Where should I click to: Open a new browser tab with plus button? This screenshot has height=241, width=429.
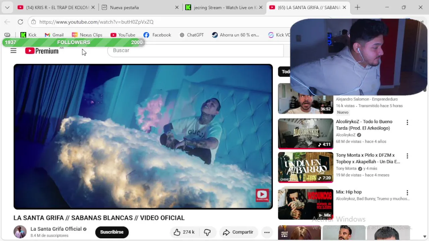tap(357, 7)
